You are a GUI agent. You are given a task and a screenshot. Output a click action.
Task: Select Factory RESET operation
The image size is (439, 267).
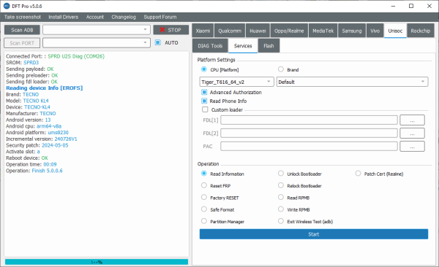(204, 197)
